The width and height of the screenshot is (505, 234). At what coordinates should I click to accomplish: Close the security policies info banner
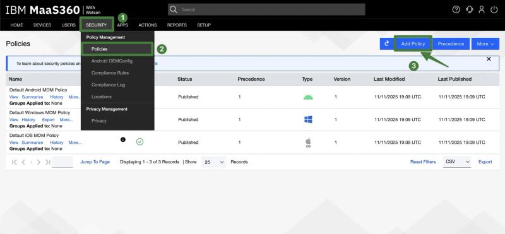click(x=489, y=59)
